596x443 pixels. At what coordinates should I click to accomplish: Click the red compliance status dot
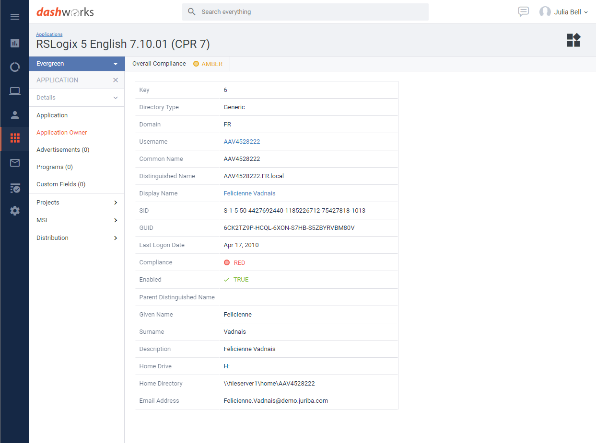(x=227, y=262)
